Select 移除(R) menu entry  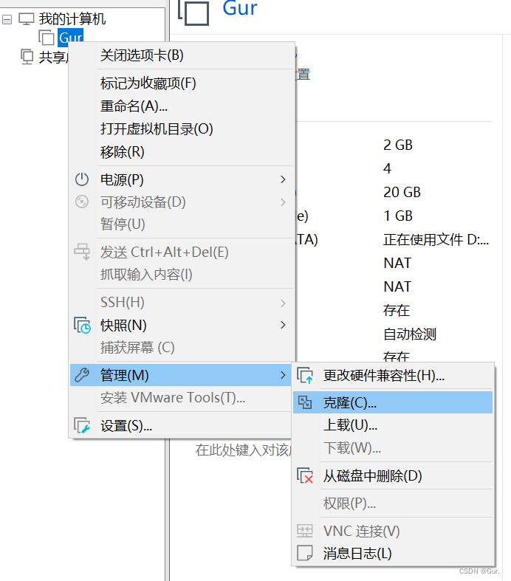pyautogui.click(x=181, y=152)
